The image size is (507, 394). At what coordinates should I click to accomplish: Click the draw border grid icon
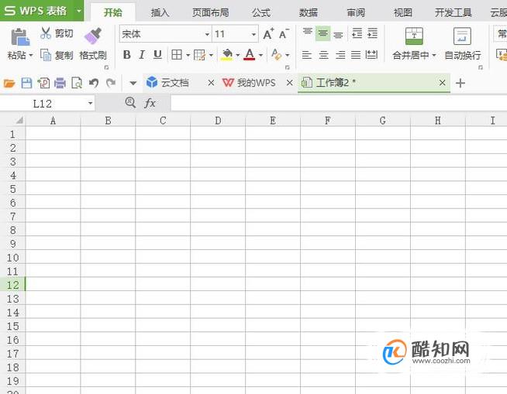[199, 55]
